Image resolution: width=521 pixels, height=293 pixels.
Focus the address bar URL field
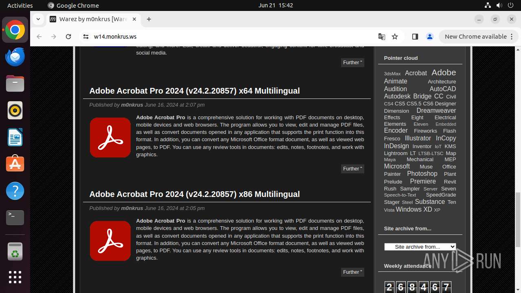point(232,37)
